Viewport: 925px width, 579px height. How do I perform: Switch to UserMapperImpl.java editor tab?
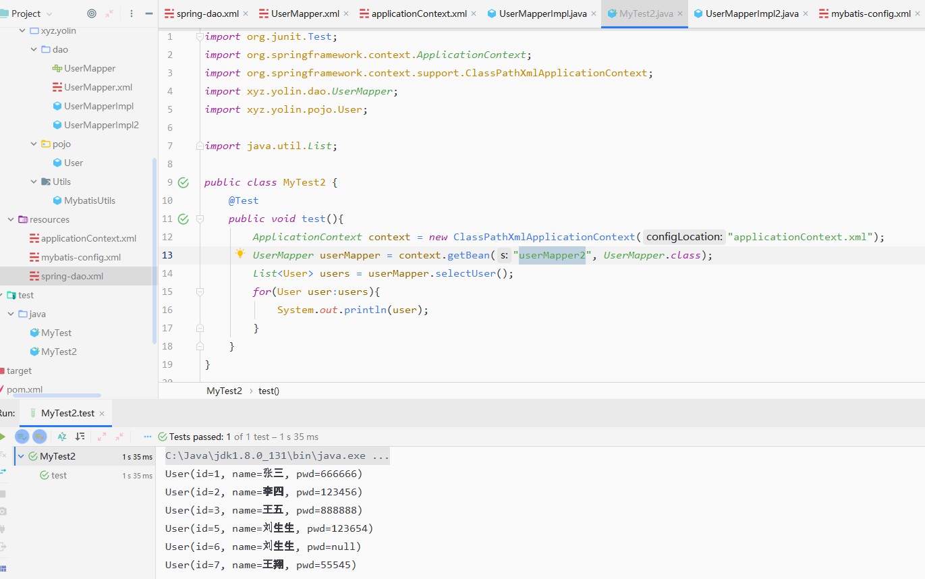pos(542,13)
